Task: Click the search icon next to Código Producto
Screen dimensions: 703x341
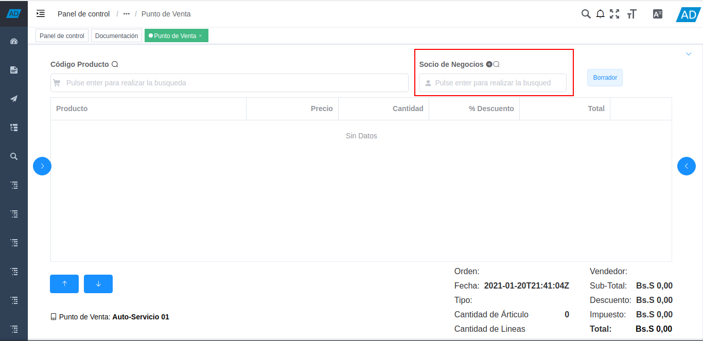Action: click(x=115, y=64)
